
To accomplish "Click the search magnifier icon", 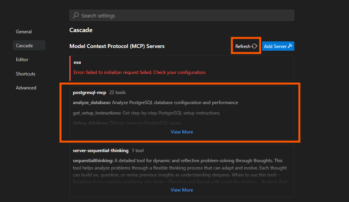I will click(76, 15).
